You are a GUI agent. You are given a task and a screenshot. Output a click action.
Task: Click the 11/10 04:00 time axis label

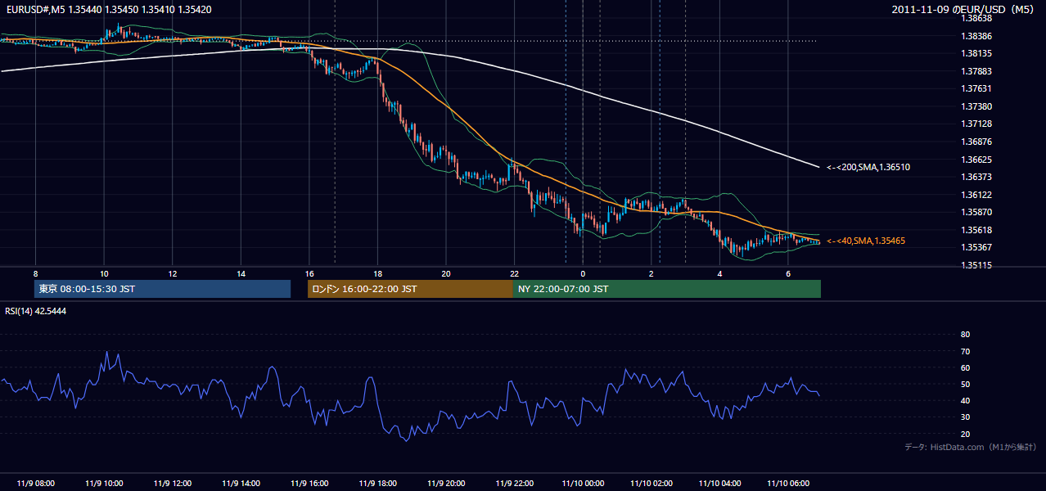pyautogui.click(x=719, y=484)
